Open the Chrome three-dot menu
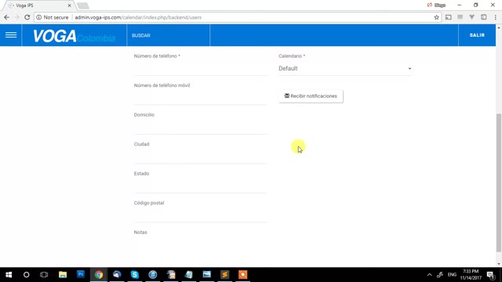The width and height of the screenshot is (502, 282). point(495,17)
